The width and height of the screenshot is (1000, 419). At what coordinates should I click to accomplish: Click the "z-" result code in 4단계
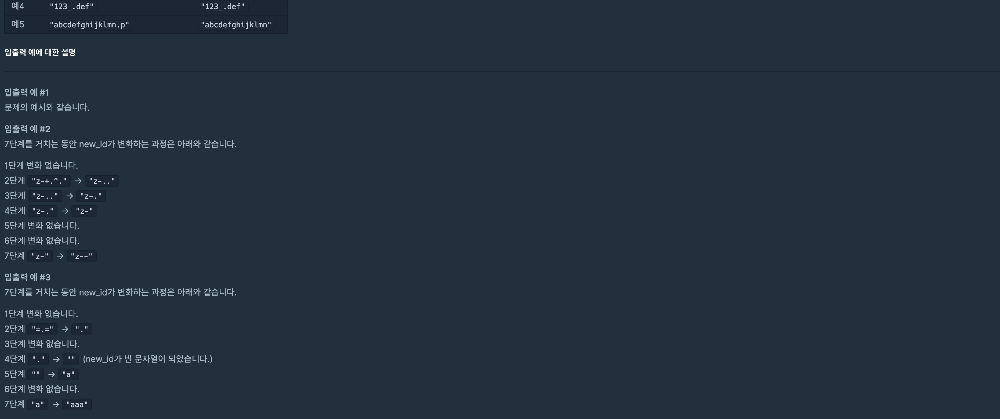84,211
